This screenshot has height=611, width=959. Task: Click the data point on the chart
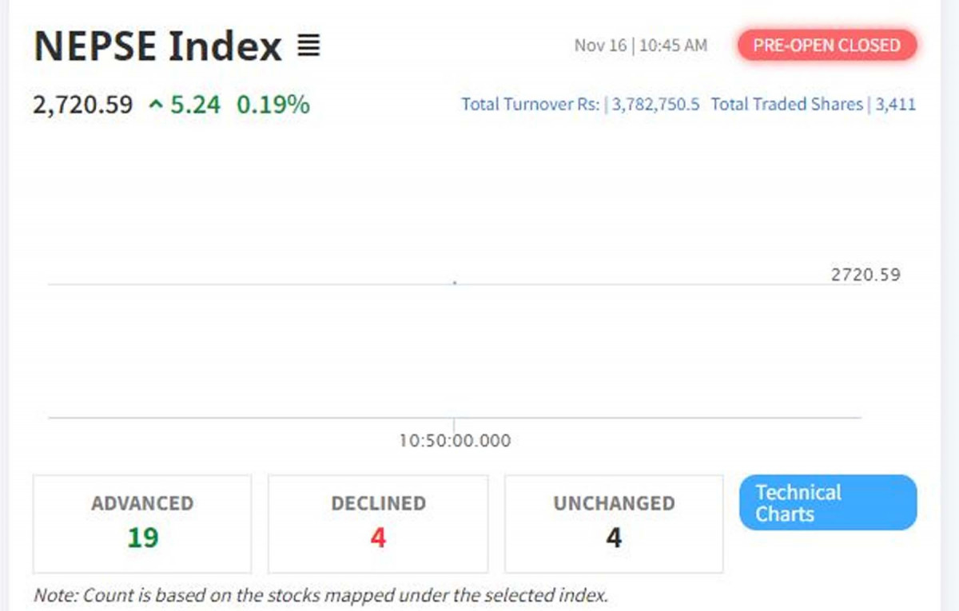(x=455, y=283)
